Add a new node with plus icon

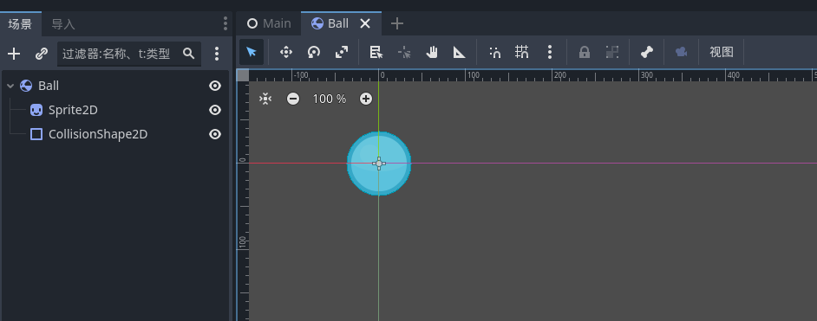coord(14,54)
